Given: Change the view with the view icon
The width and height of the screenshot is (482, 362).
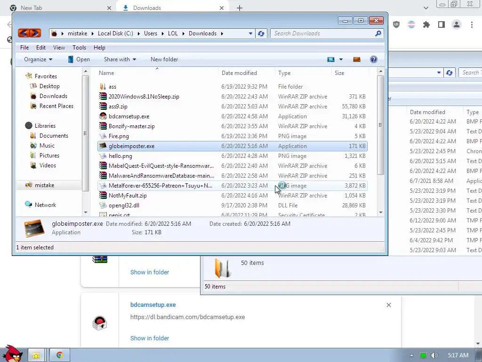Looking at the screenshot, I should (x=331, y=59).
